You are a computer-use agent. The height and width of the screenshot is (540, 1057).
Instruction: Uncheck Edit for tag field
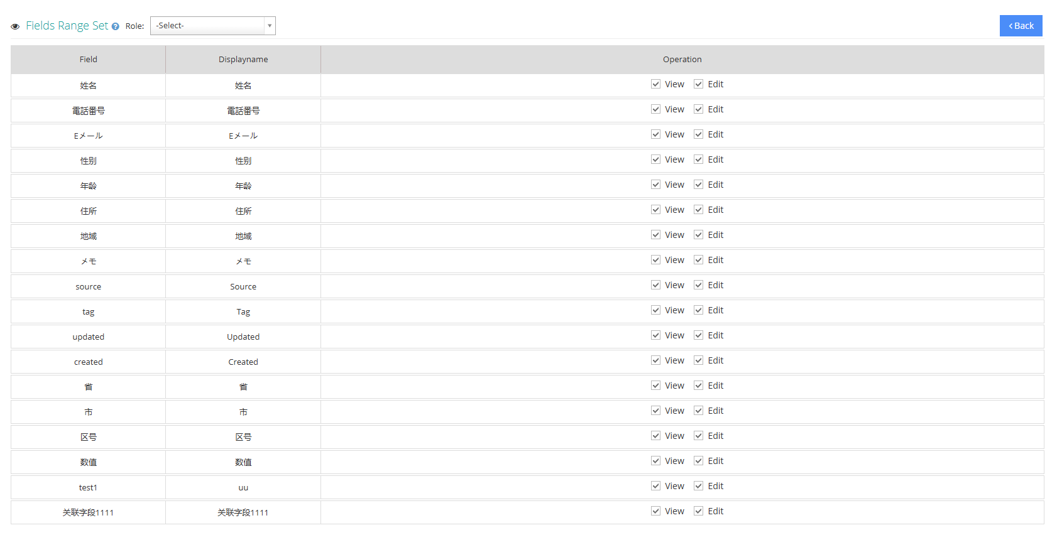[x=698, y=310]
